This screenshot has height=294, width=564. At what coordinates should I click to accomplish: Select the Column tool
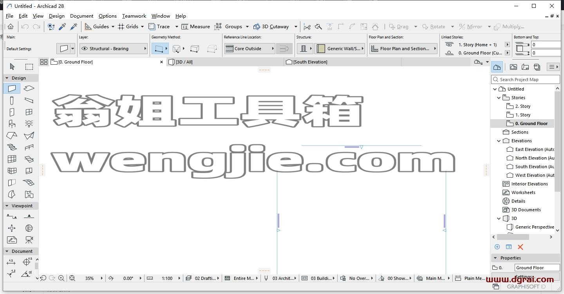(x=12, y=100)
